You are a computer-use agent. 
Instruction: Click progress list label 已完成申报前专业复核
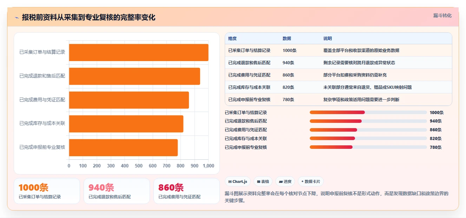click(246, 147)
